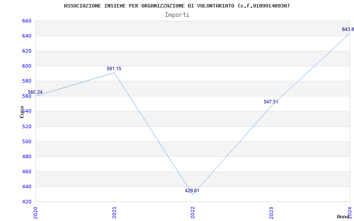Screen dimensions: 354x221
Task: Click the 440 y-axis tick label
Action: click(27, 187)
